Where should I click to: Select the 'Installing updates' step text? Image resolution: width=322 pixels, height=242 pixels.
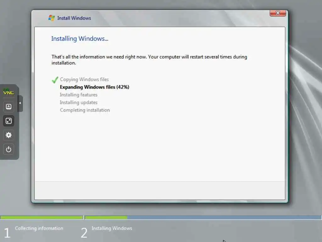(79, 102)
